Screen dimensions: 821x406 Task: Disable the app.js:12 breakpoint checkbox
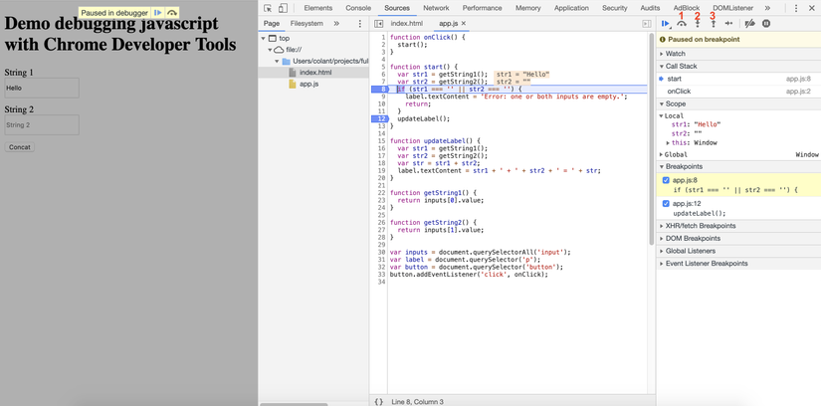point(666,203)
